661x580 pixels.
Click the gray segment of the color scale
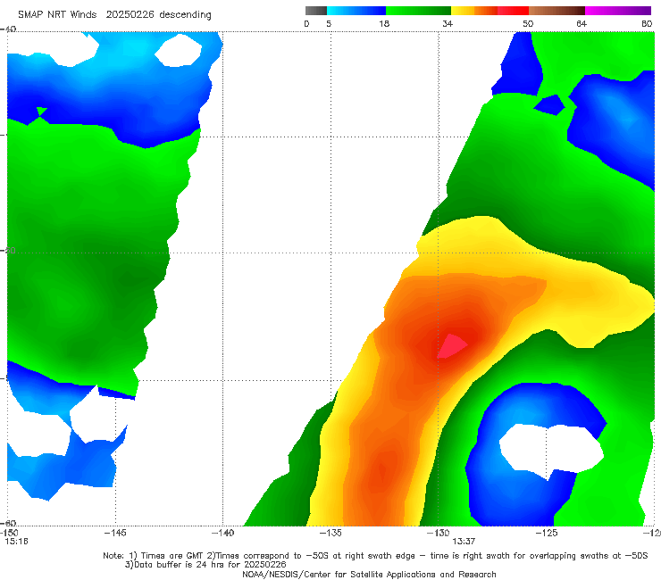[316, 11]
